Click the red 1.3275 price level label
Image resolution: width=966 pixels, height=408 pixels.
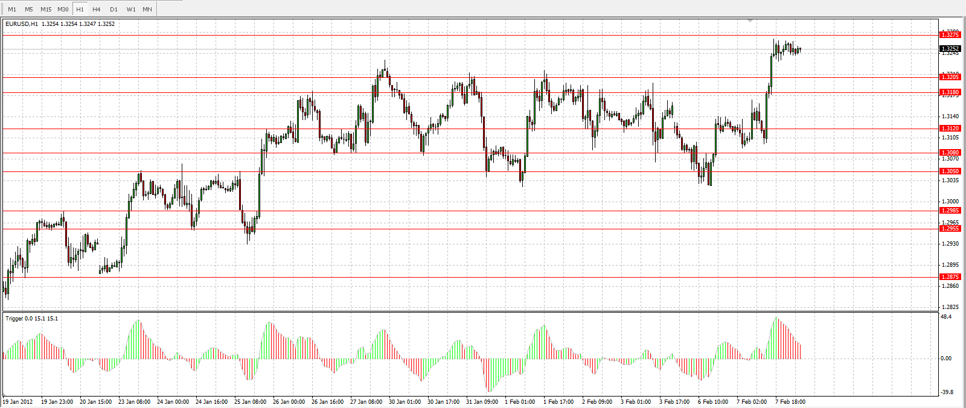click(x=950, y=35)
